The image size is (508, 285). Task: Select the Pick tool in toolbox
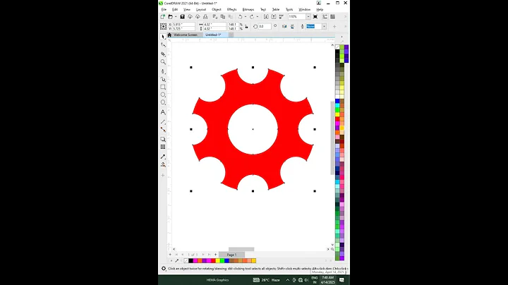point(163,37)
